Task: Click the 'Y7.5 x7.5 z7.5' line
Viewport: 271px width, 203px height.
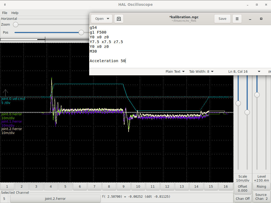Action: pyautogui.click(x=106, y=42)
